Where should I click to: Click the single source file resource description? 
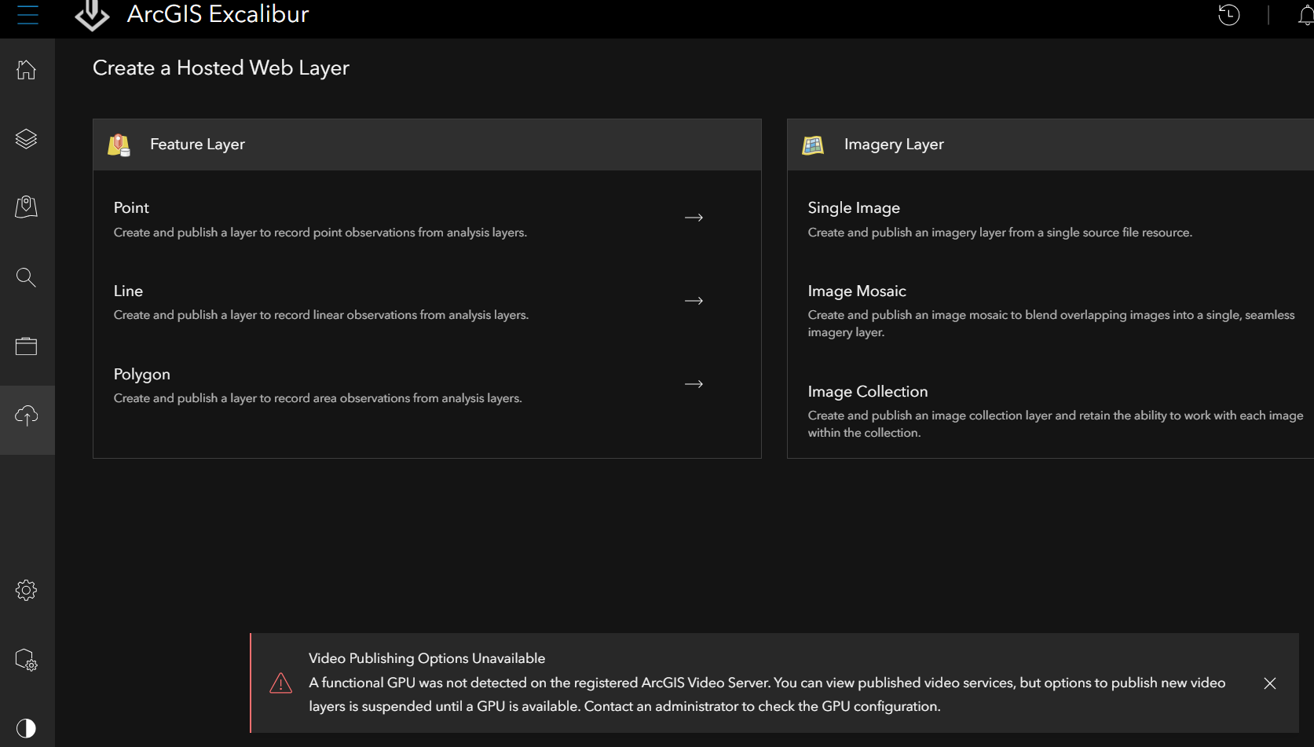(1000, 233)
